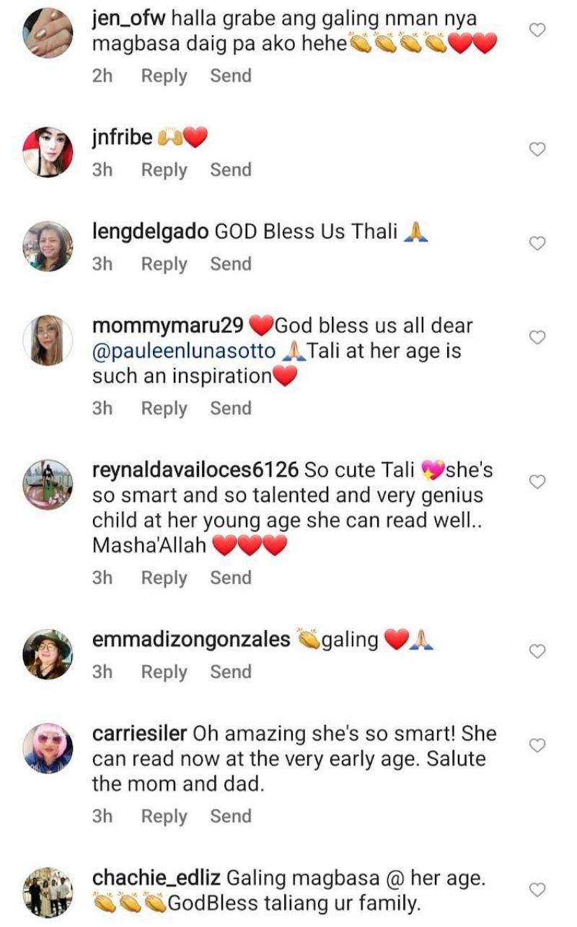View lengdelgado's profile avatar
Image resolution: width=577 pixels, height=927 pixels.
tap(48, 245)
